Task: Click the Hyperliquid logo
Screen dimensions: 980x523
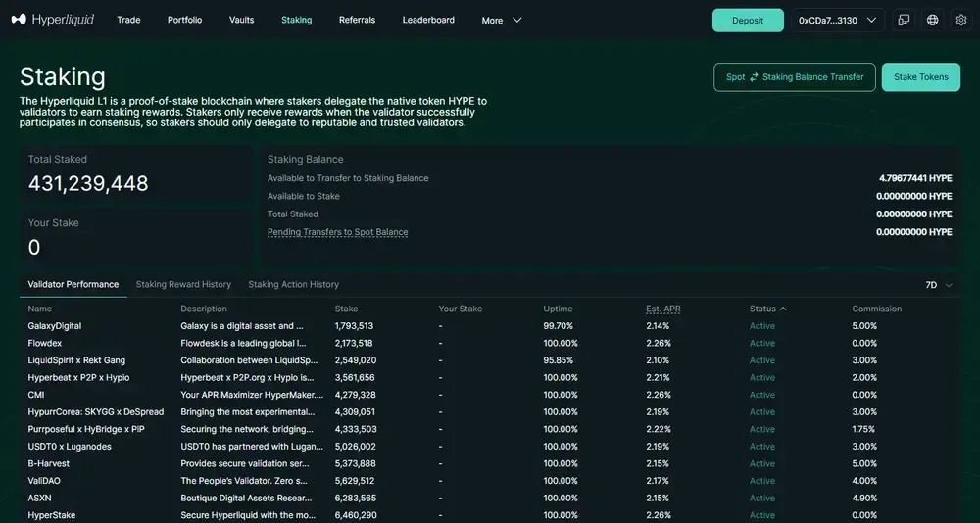Action: pos(53,20)
